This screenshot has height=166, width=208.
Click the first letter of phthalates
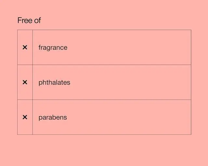[x=40, y=83]
